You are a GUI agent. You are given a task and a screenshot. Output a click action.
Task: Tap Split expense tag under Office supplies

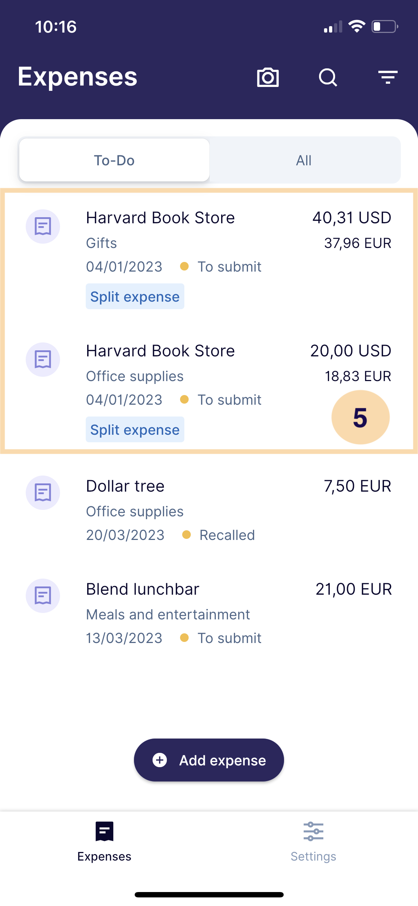coord(135,430)
